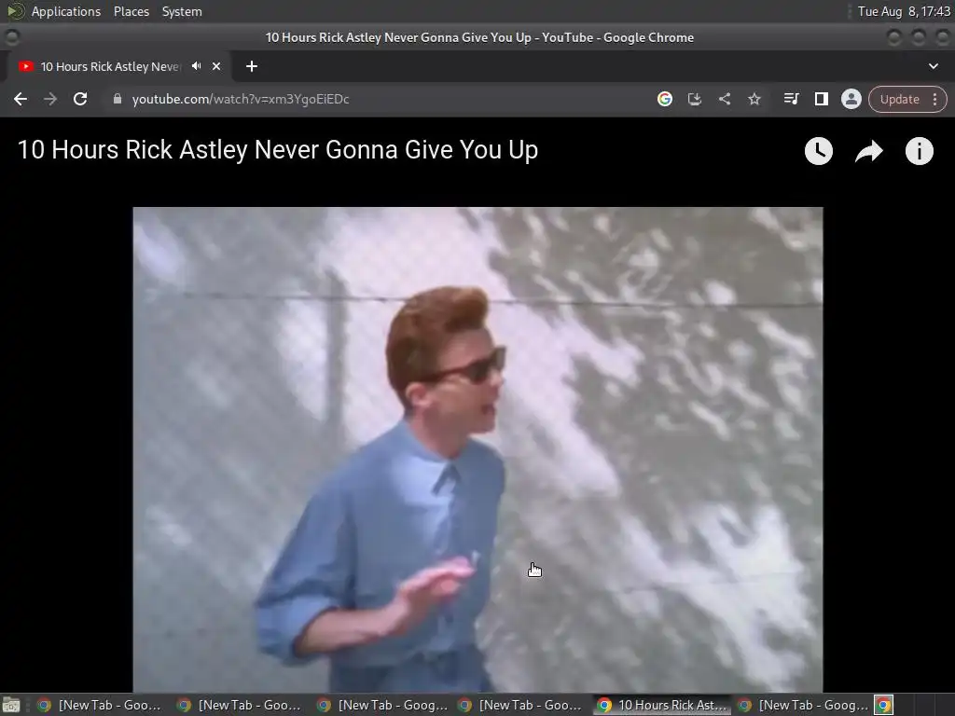Select 10 Hours Rick Ast... taskbar window
The image size is (955, 716).
click(662, 705)
